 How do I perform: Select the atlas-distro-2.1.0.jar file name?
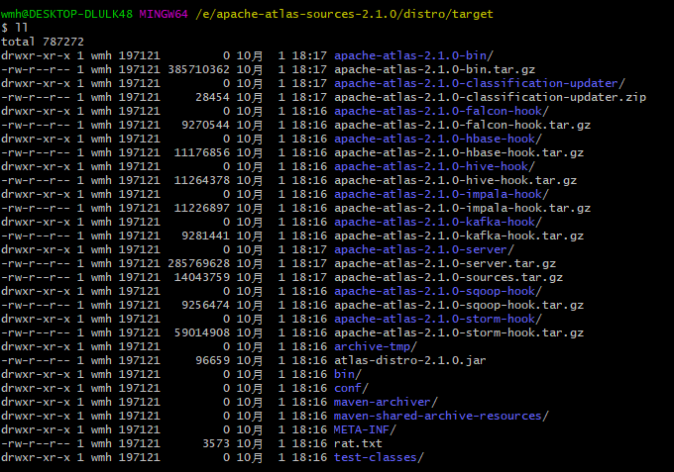410,360
